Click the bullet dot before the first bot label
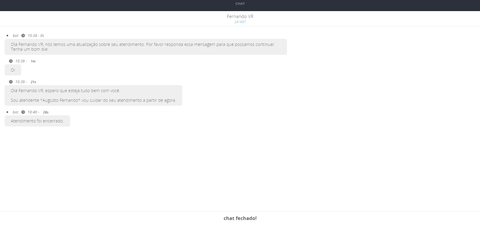Image resolution: width=480 pixels, height=226 pixels. coord(7,35)
